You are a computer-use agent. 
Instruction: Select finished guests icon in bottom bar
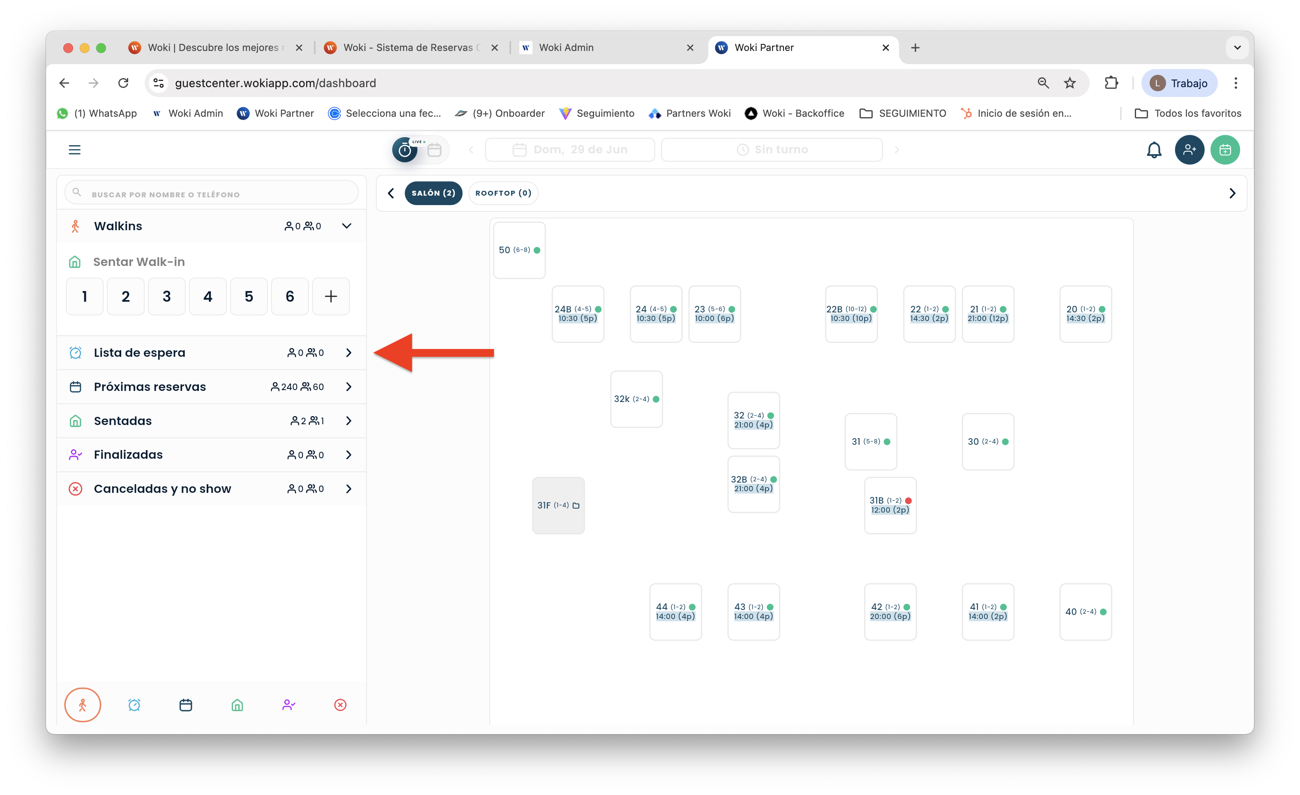[288, 705]
